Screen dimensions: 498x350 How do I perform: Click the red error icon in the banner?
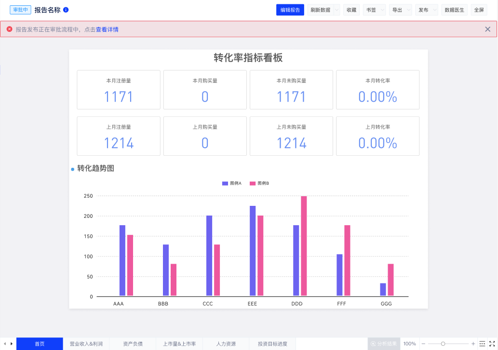tap(9, 29)
